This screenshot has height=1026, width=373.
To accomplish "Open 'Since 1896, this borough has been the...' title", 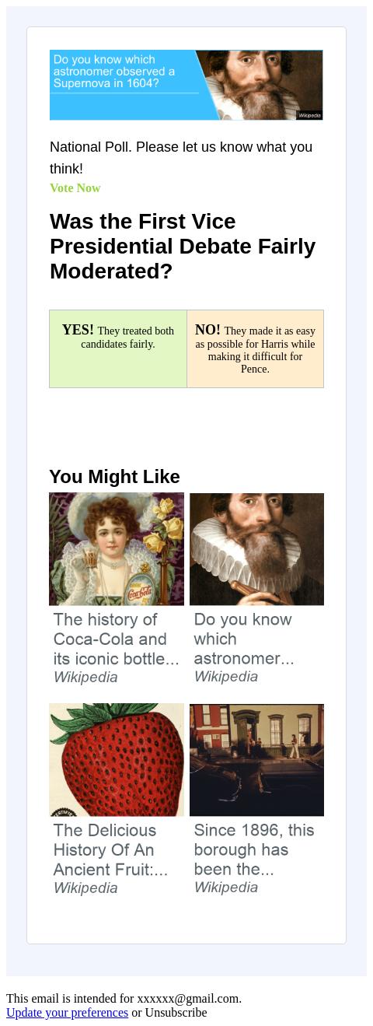I will [254, 849].
